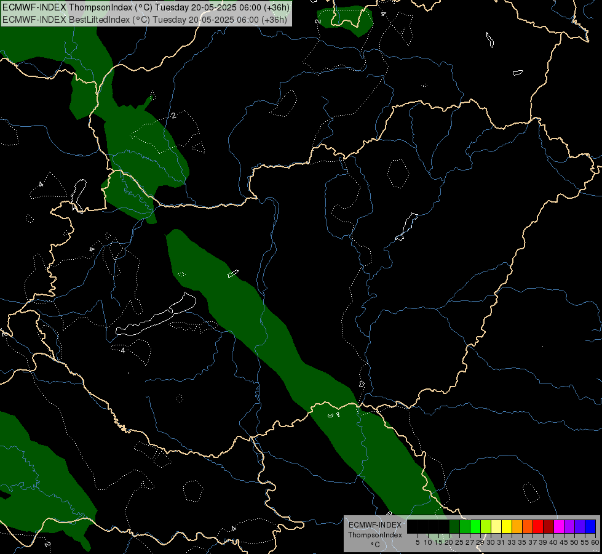Click legend tick label 60
This screenshot has height=554, width=602.
[595, 542]
